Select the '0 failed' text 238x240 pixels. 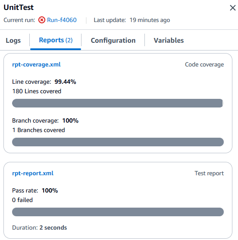tap(22, 200)
